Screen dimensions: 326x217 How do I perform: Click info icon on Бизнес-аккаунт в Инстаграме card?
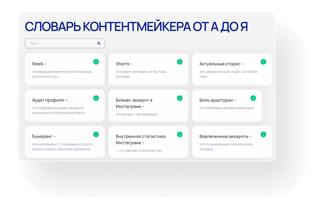click(180, 98)
